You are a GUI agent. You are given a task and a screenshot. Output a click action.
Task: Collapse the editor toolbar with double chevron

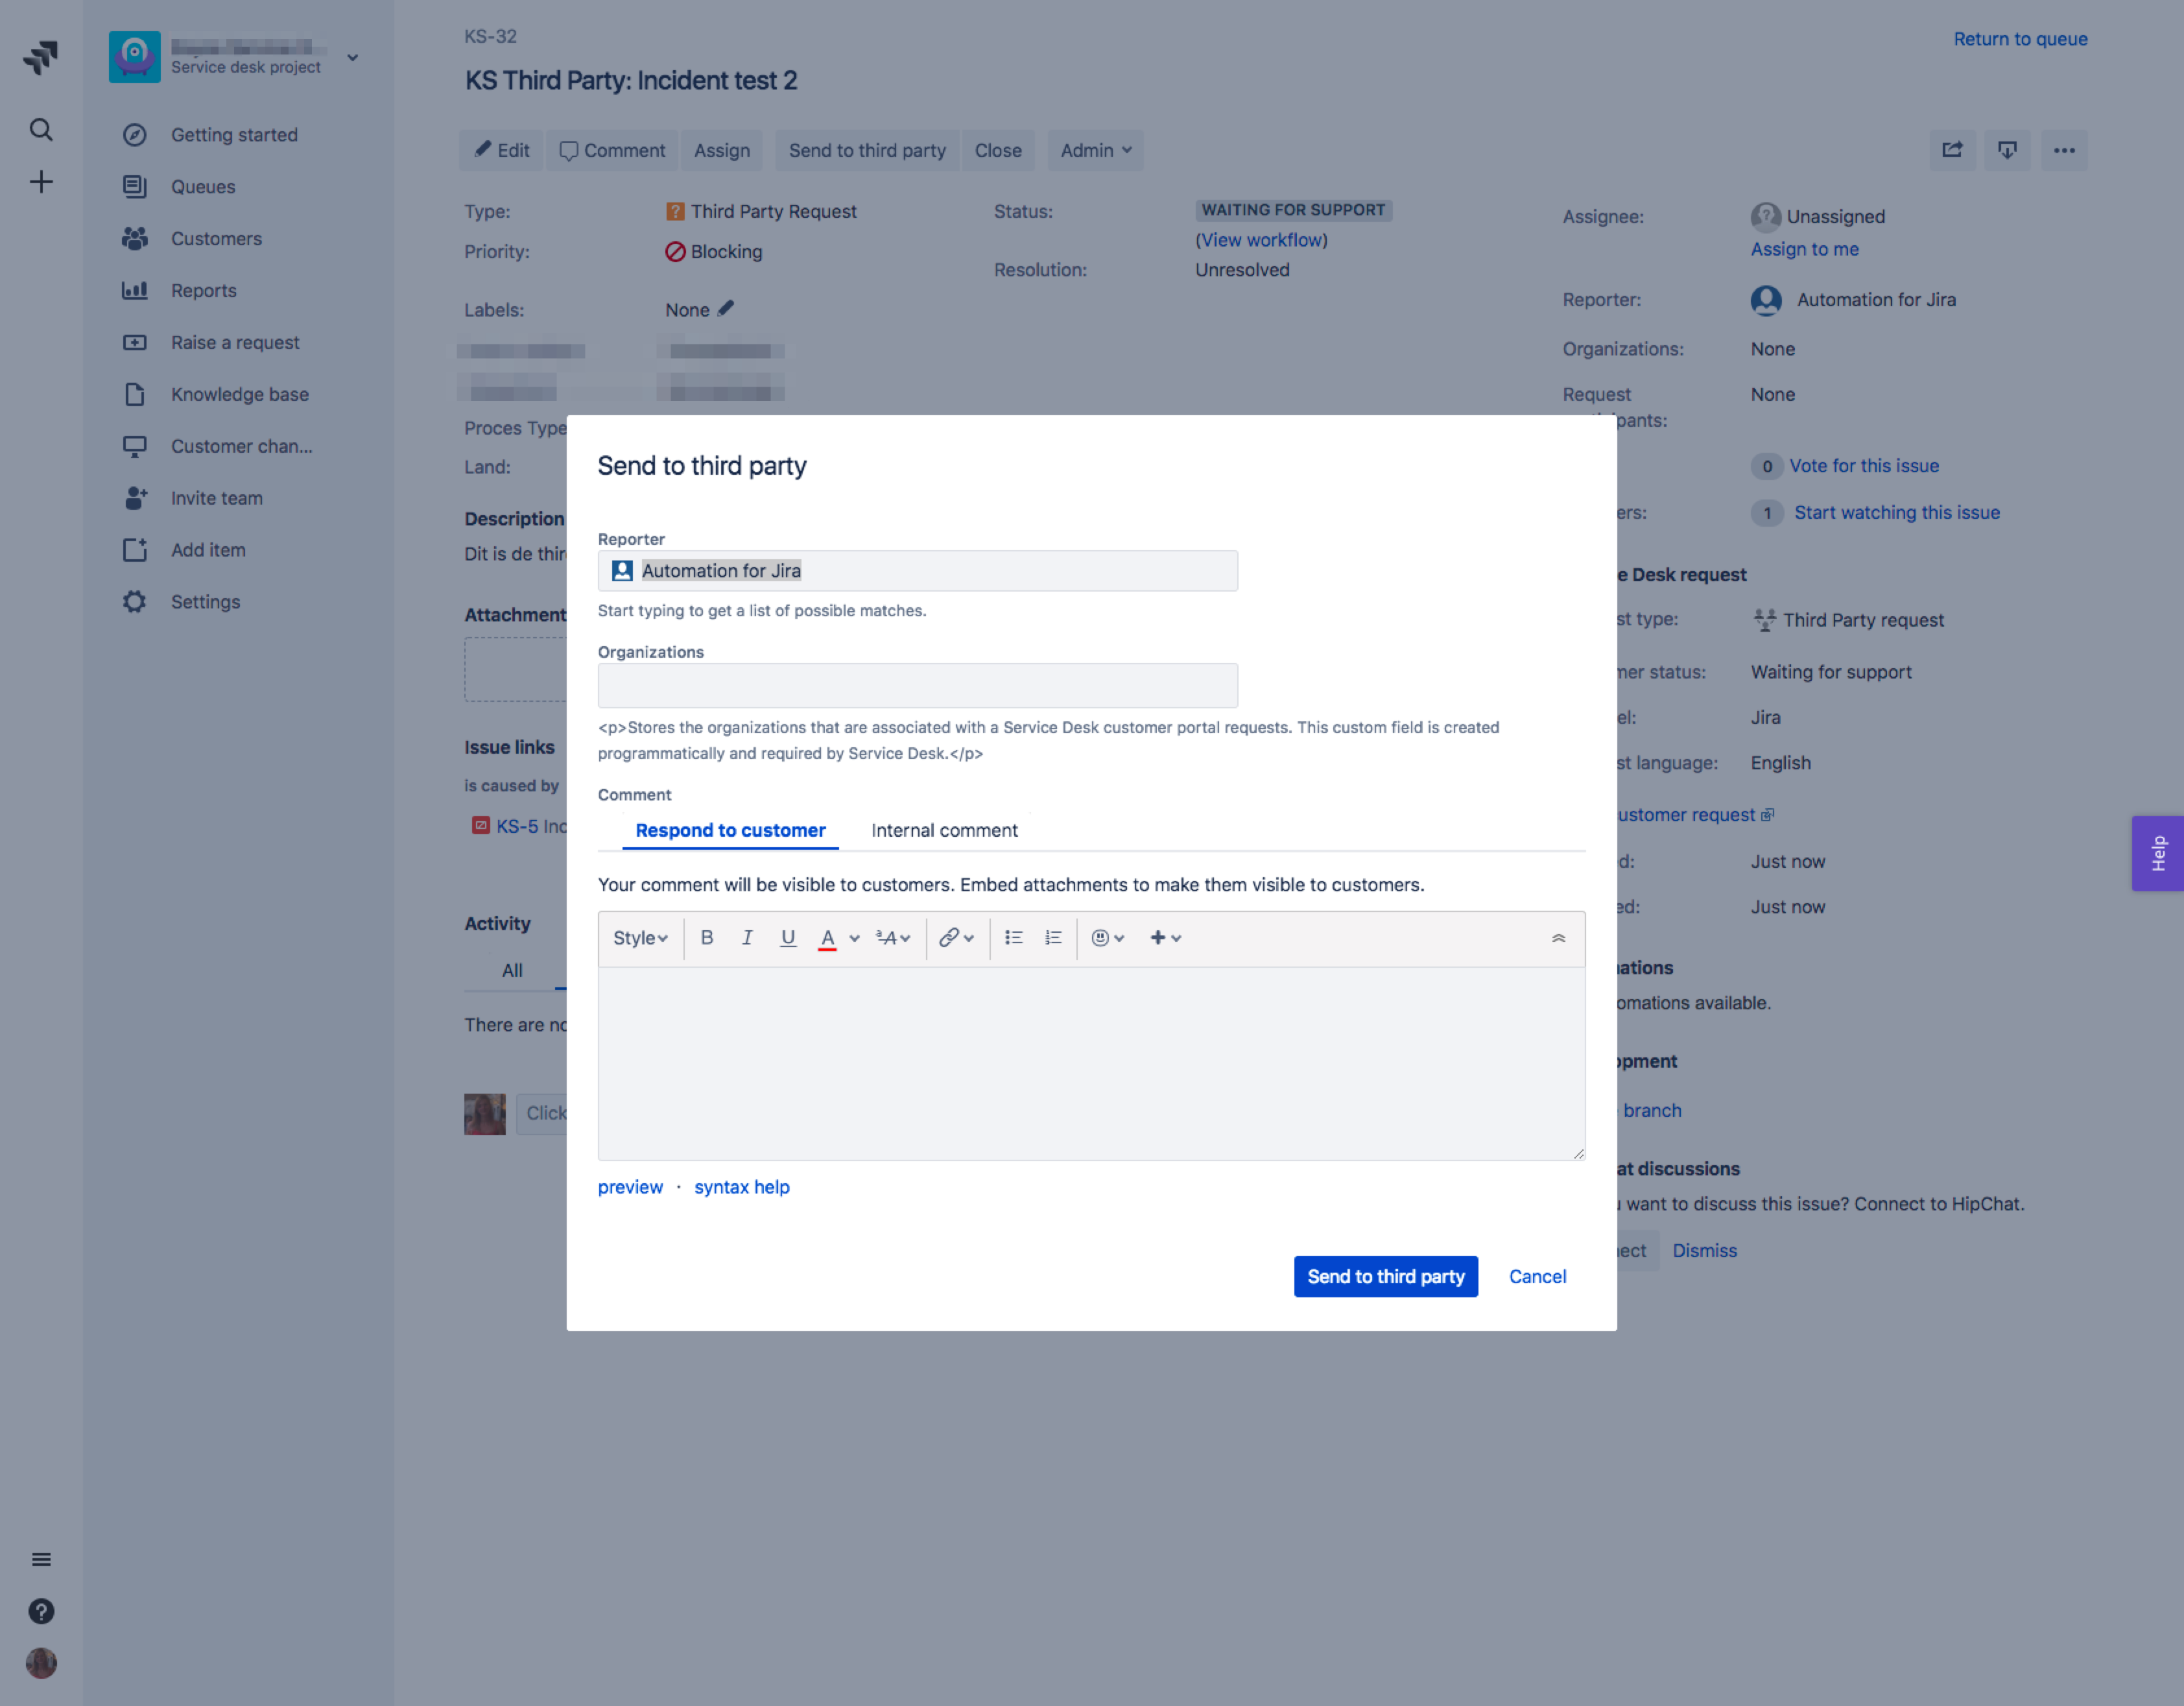tap(1558, 939)
